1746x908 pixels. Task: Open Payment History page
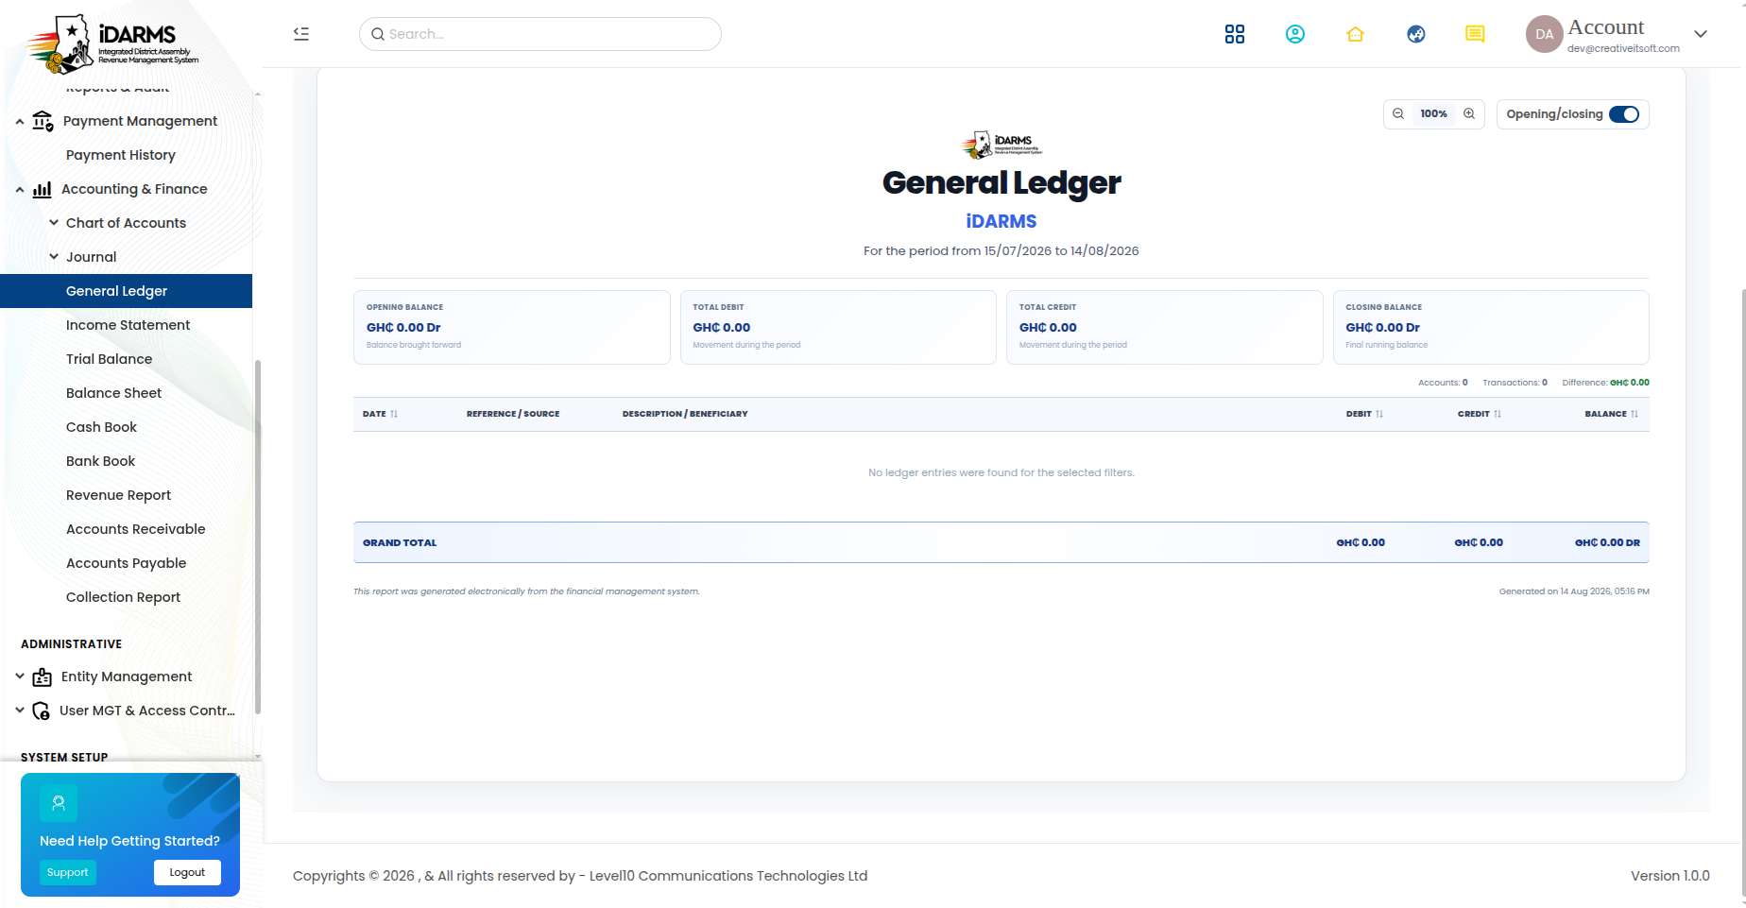tap(121, 155)
